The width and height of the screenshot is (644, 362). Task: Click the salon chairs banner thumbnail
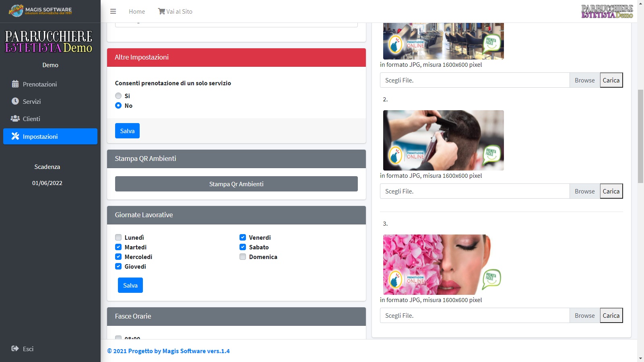click(444, 41)
